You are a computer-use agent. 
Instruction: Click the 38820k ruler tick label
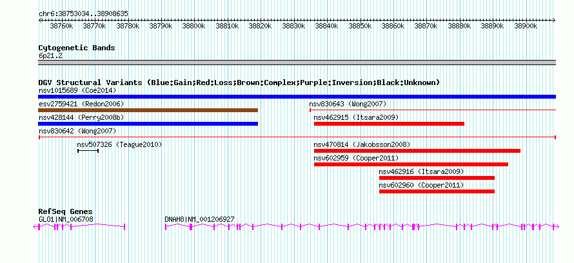tap(261, 26)
